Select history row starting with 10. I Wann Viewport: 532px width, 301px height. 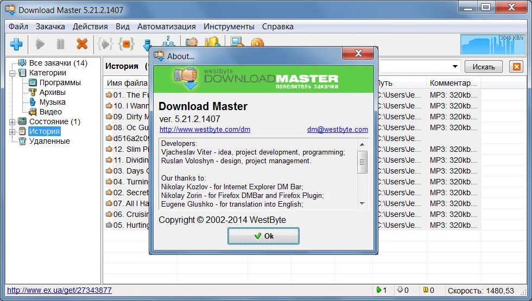[127, 106]
